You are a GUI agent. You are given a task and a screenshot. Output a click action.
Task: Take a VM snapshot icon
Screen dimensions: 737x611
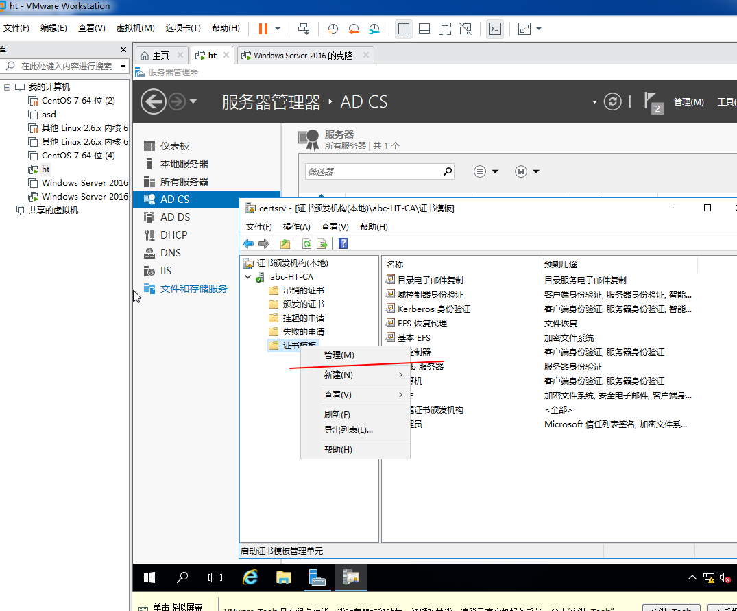click(x=333, y=29)
